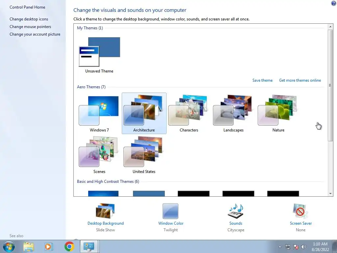
Task: Open the Screen Saver settings icon
Action: pos(300,211)
